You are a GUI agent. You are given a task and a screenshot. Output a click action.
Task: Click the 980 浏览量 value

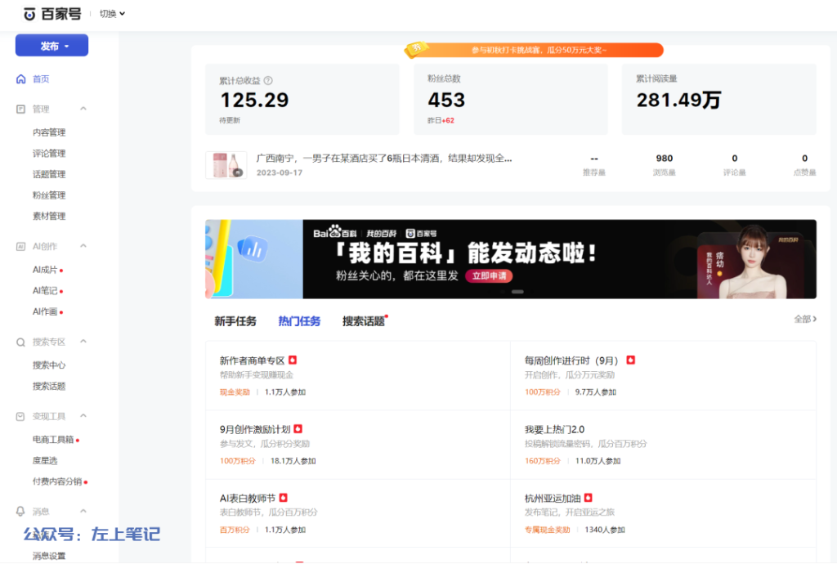coord(664,159)
